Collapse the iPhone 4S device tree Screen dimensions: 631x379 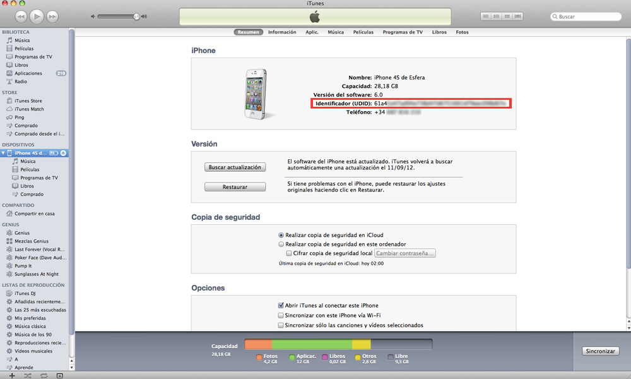click(x=3, y=153)
